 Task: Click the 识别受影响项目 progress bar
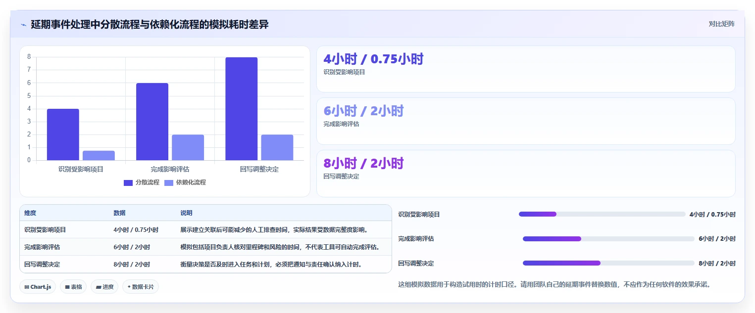(x=602, y=214)
